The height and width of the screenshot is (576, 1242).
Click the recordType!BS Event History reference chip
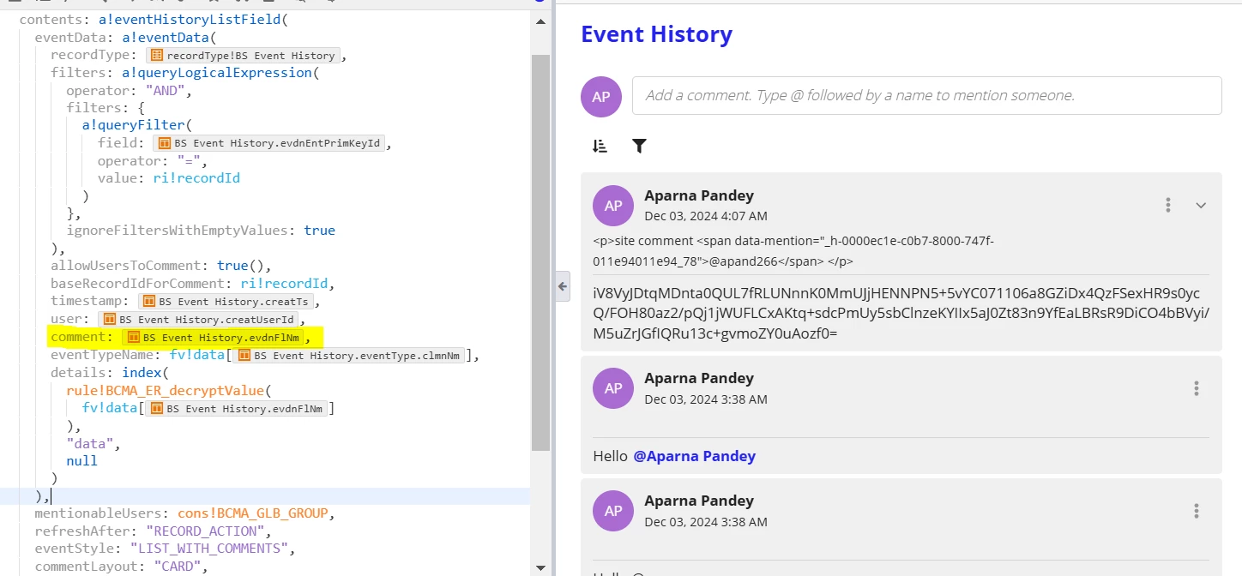pos(242,56)
